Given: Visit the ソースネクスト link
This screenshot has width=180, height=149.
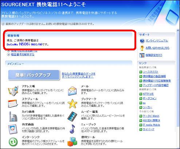Looking at the screenshot, I should (150, 72).
